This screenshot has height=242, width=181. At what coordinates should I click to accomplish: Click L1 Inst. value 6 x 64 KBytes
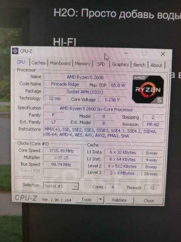pos(123,159)
